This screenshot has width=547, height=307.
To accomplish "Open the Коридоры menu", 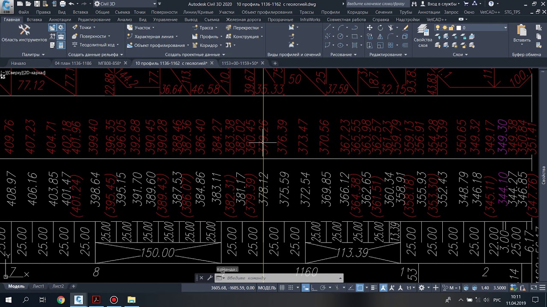I will pos(357,12).
